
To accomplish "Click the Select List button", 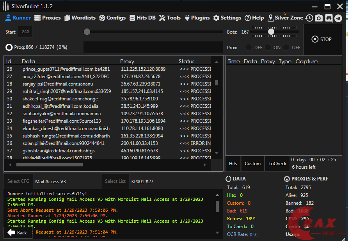I will 115,181.
